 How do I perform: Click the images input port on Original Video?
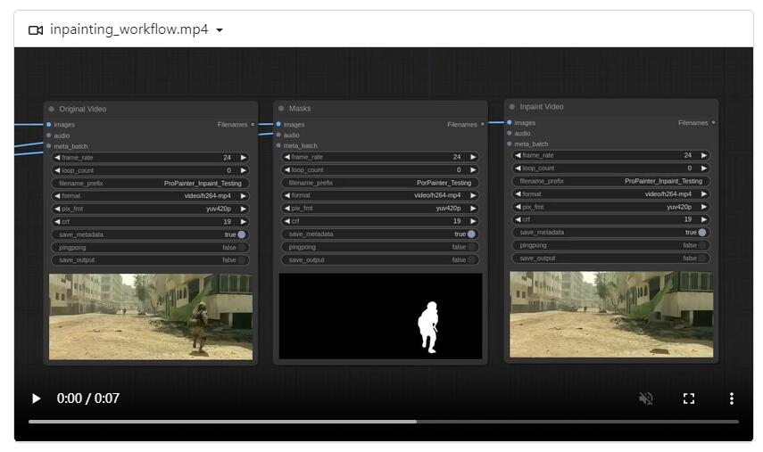point(49,125)
